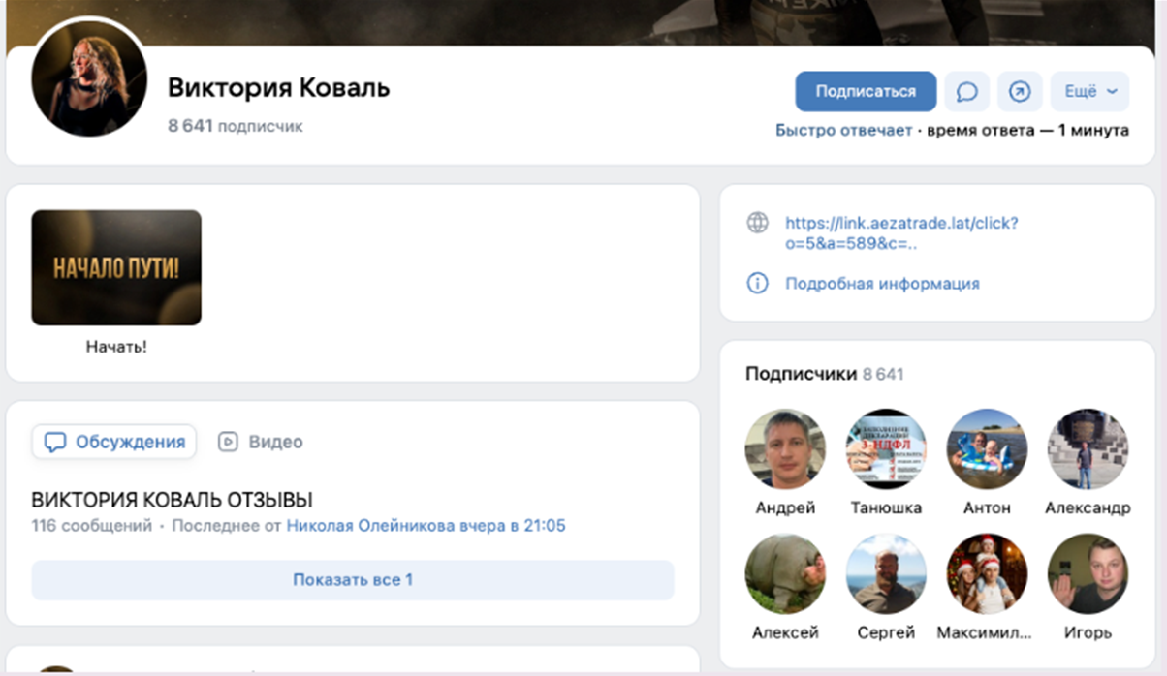Click the name Алексей under avatar

tap(785, 632)
